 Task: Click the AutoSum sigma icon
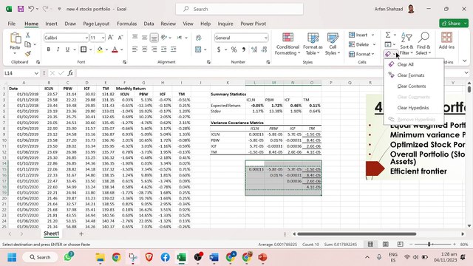coord(388,35)
